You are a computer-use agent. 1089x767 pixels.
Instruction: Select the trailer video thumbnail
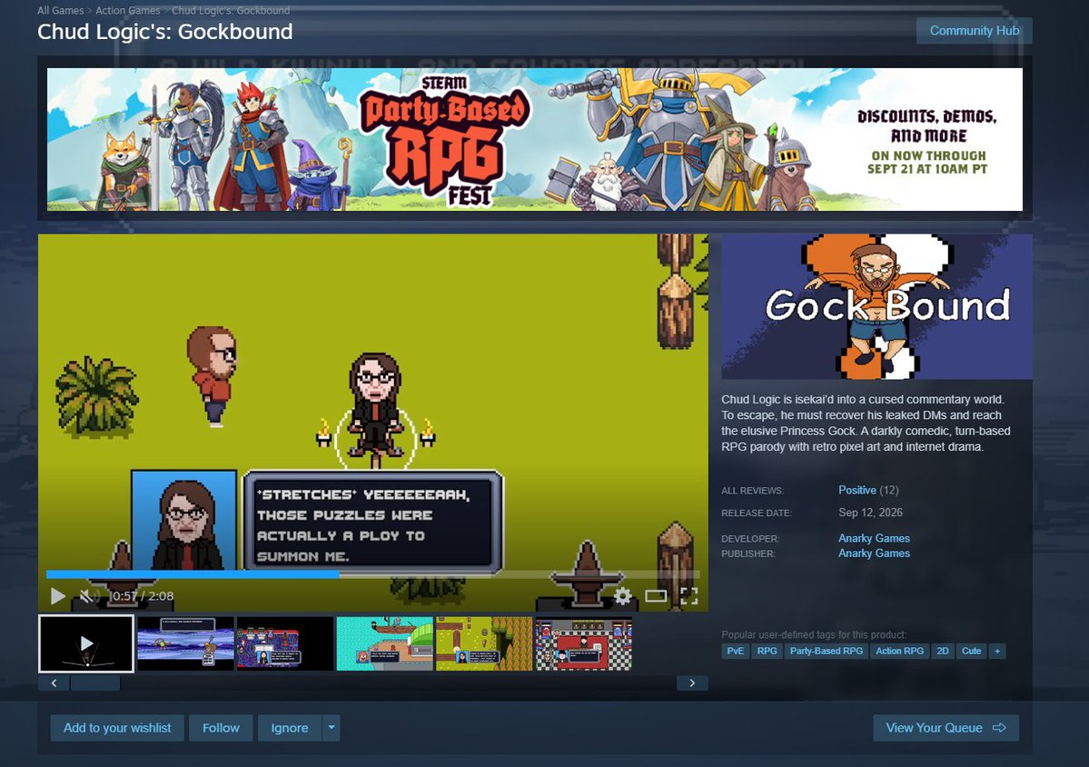coord(86,643)
